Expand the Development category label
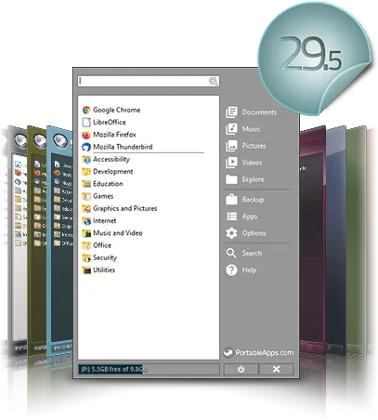This screenshot has height=420, width=378. (113, 172)
